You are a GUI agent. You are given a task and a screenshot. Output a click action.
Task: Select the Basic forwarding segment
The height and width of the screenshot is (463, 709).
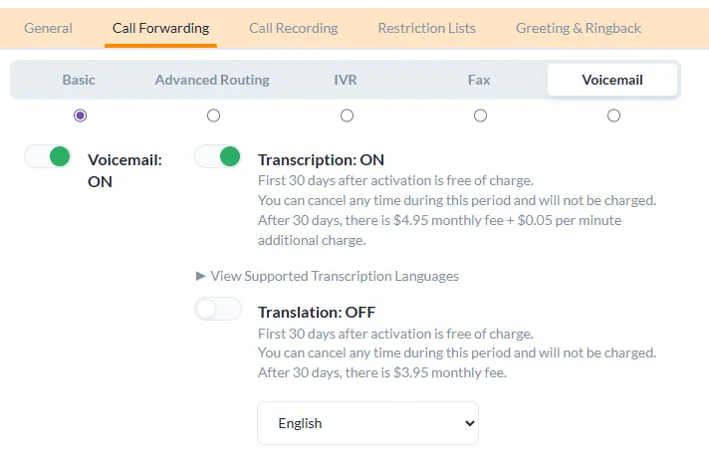80,80
